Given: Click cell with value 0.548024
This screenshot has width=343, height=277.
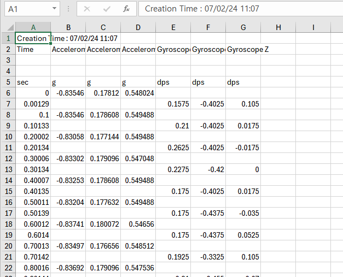Looking at the screenshot, I should click(138, 93).
